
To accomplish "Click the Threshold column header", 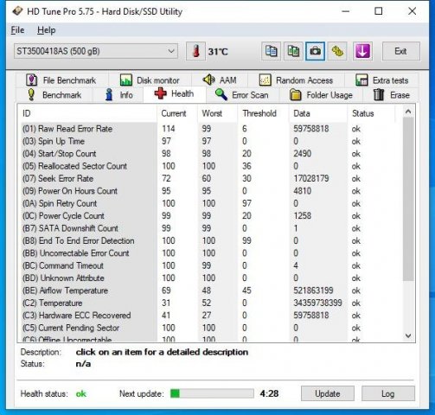I will pos(264,113).
